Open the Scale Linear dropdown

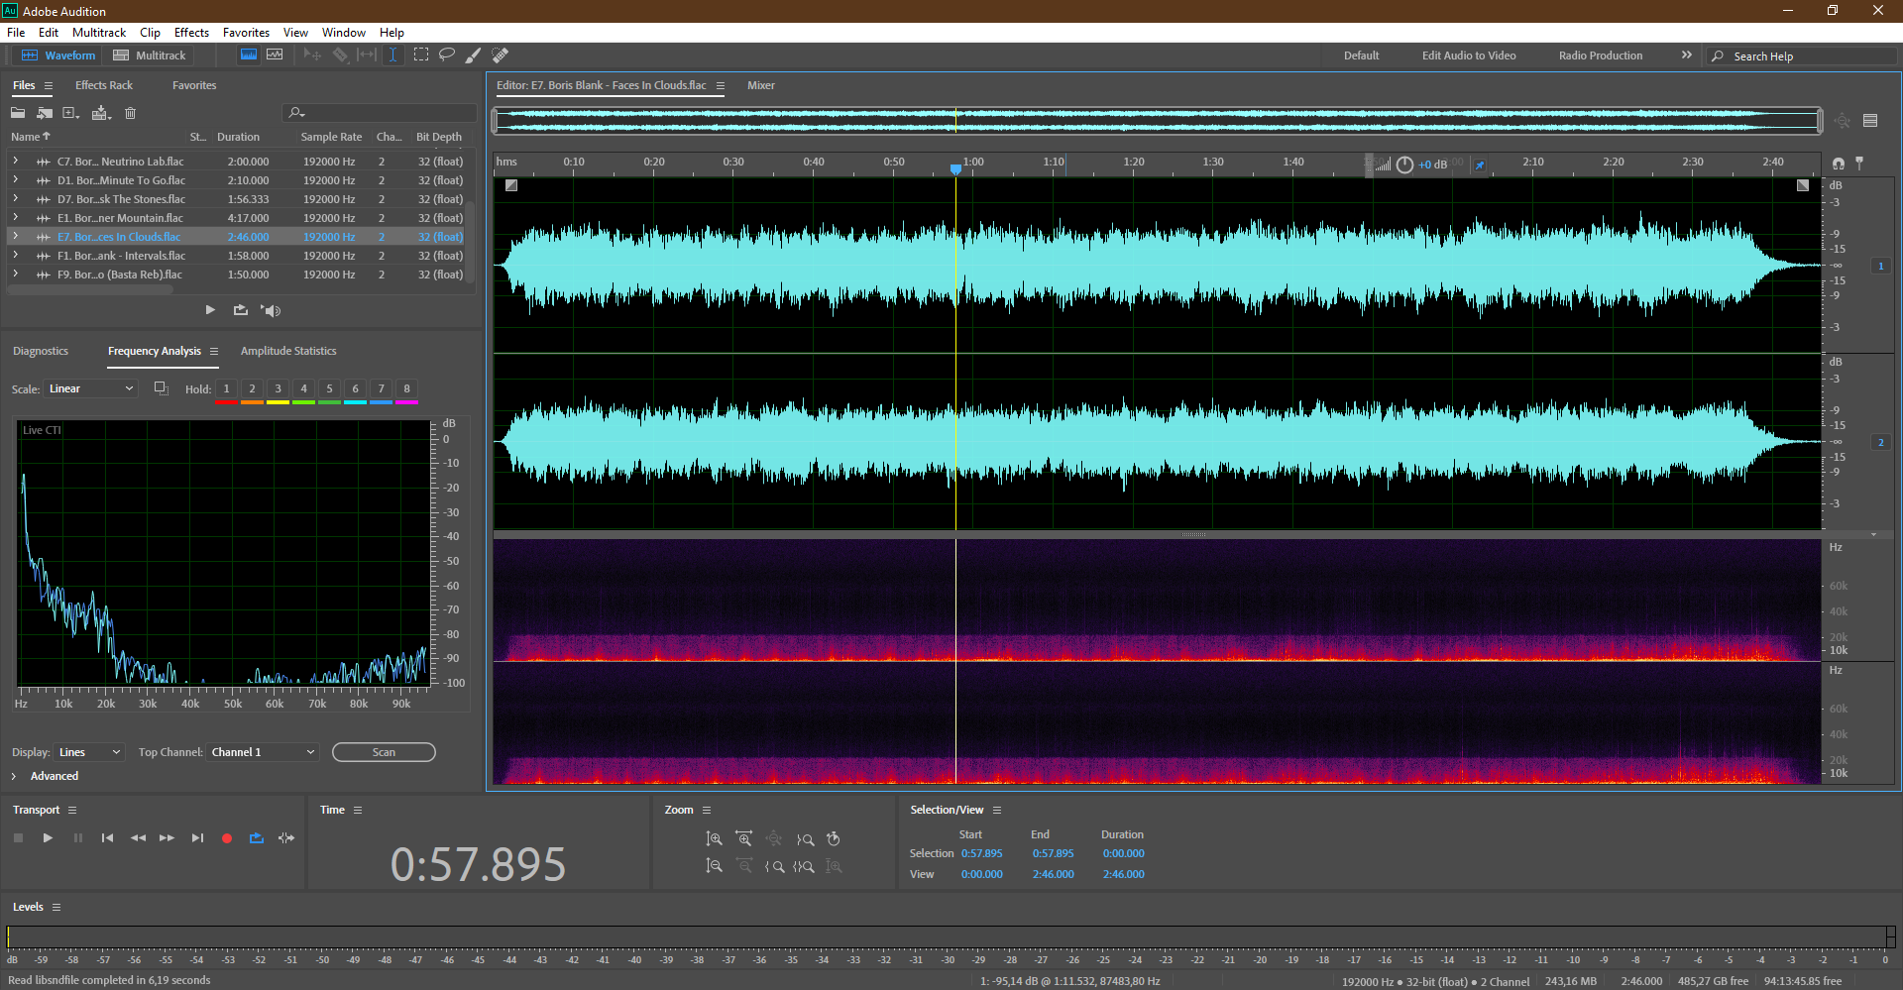[90, 388]
